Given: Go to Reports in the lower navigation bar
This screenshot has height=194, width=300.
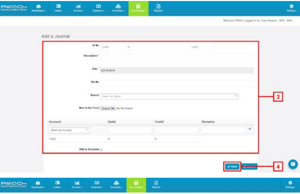Looking at the screenshot, I should click(x=156, y=185).
